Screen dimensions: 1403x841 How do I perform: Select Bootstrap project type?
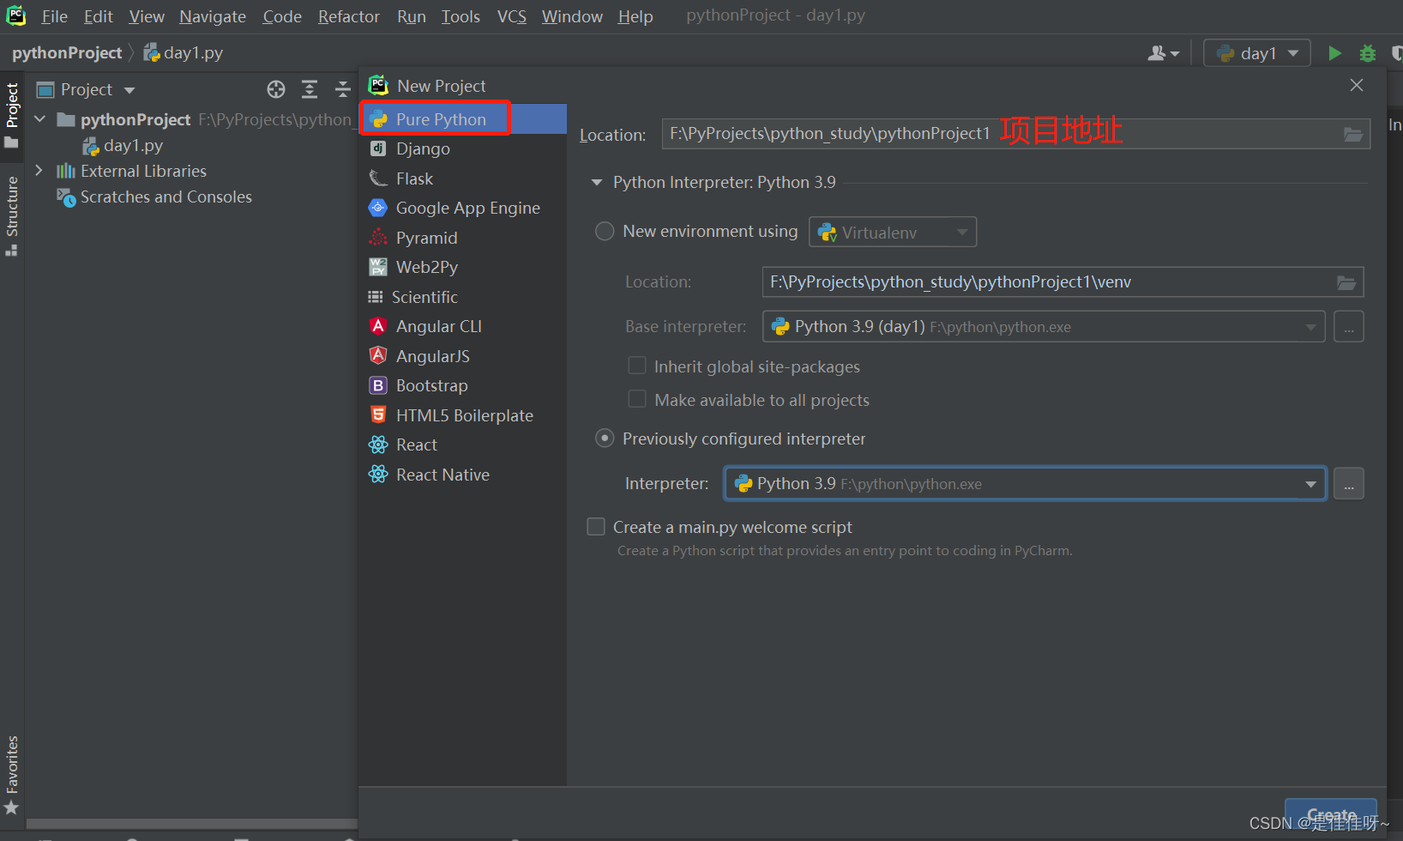[463, 385]
